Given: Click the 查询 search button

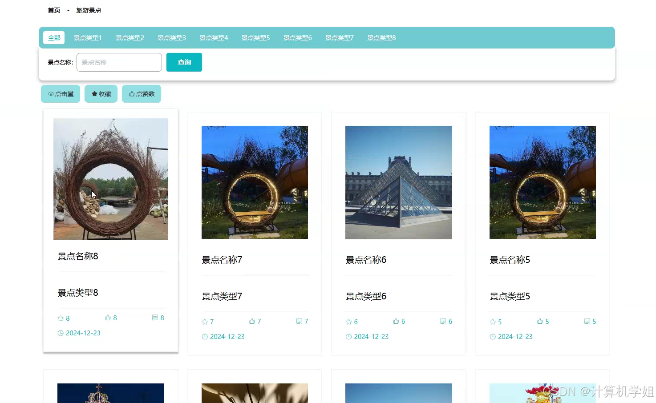Looking at the screenshot, I should (x=184, y=62).
